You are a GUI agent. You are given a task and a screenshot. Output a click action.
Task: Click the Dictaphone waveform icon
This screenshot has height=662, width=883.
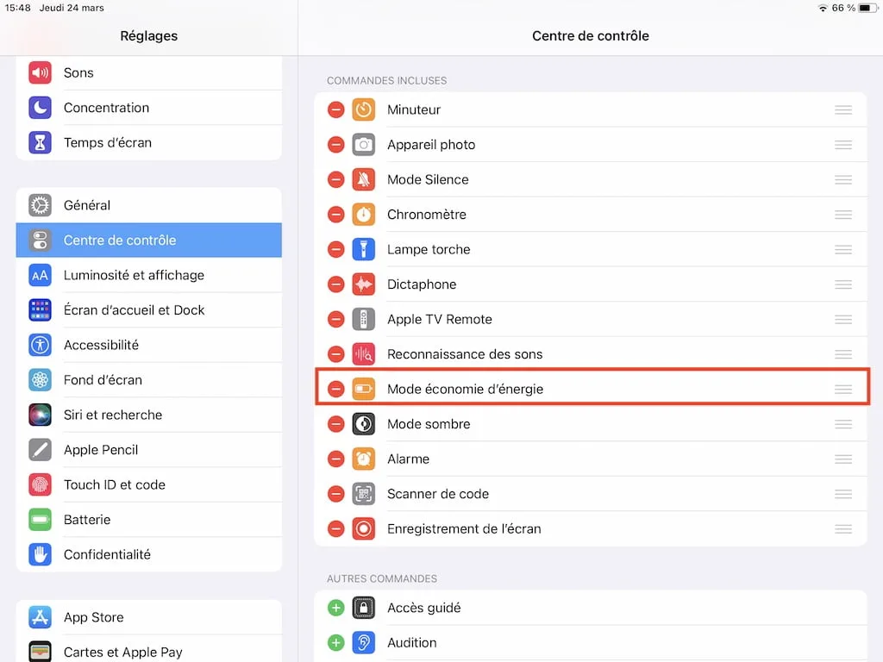point(363,284)
